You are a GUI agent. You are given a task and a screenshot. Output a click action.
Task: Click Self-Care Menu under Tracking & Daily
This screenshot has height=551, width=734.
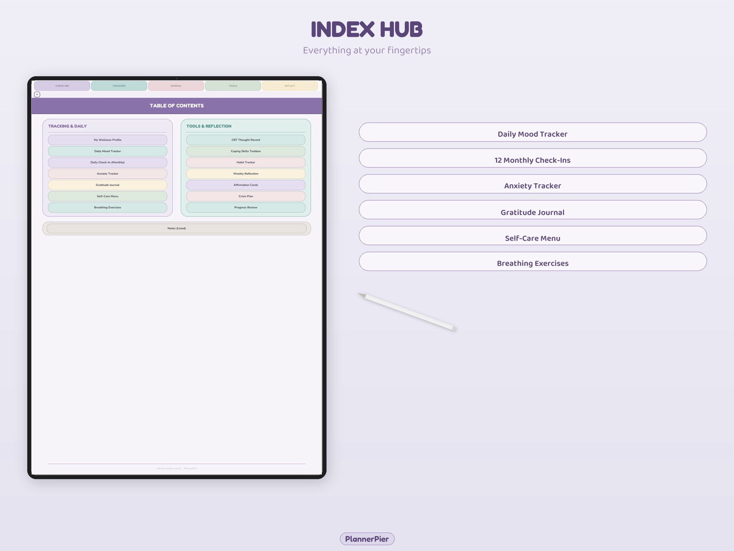(x=107, y=196)
